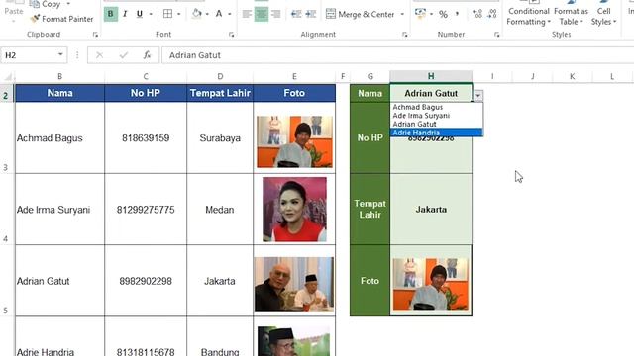Expand the Name Box dropdown arrow
The height and width of the screenshot is (356, 634).
[x=60, y=54]
